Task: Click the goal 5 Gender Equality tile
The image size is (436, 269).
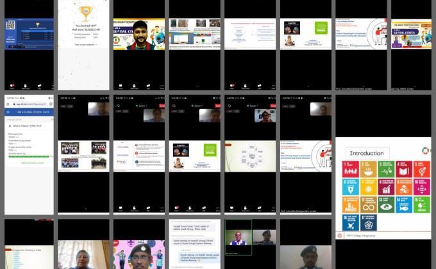Action: click(x=422, y=169)
